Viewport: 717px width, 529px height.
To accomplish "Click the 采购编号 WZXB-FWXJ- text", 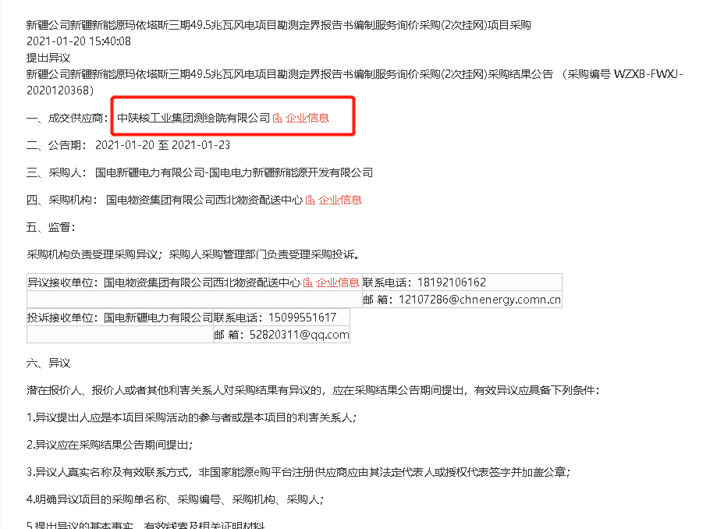I will 625,74.
